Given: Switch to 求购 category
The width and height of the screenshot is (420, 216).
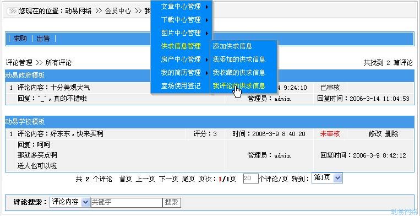Looking at the screenshot, I should [x=20, y=39].
